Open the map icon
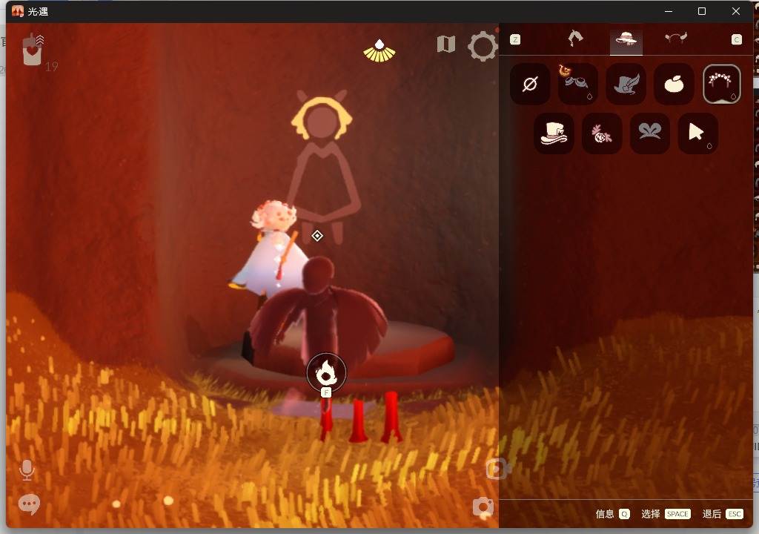The image size is (759, 534). tap(445, 44)
